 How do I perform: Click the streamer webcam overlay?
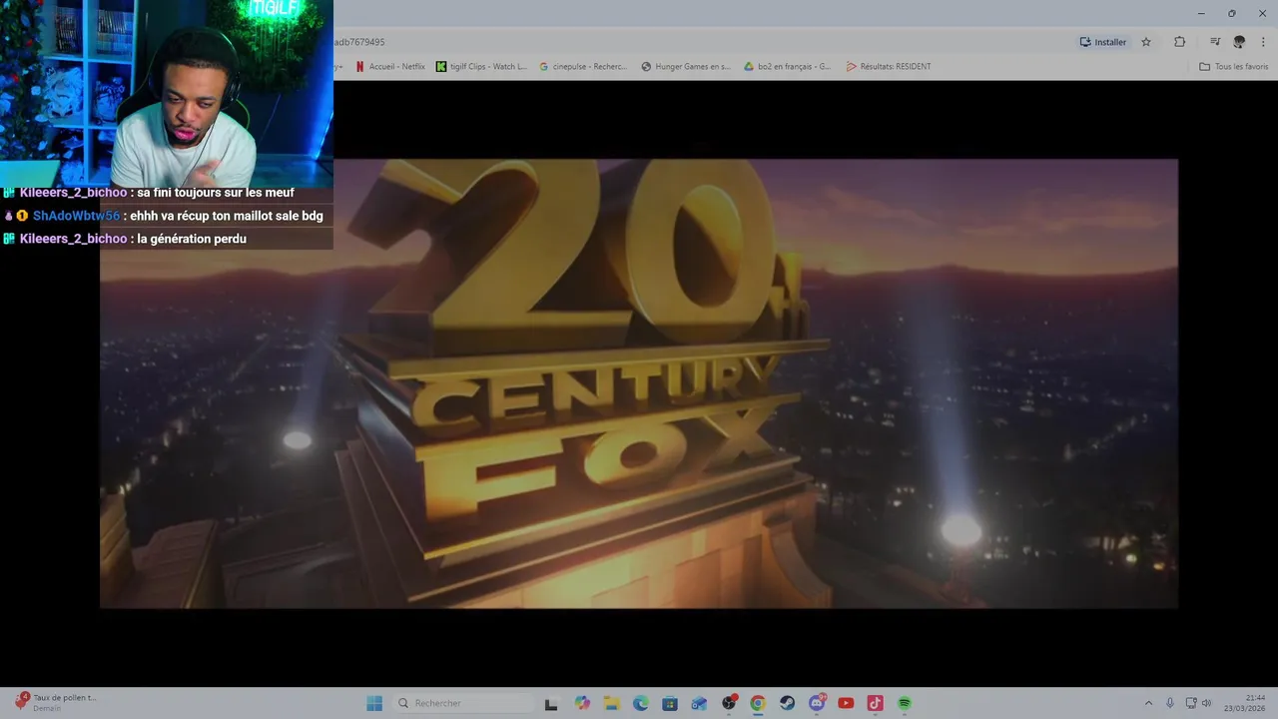coord(167,92)
